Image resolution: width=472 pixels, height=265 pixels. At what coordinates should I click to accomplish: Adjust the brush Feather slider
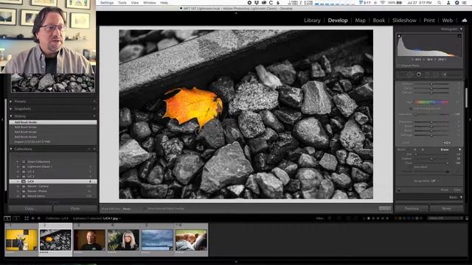tap(431, 159)
